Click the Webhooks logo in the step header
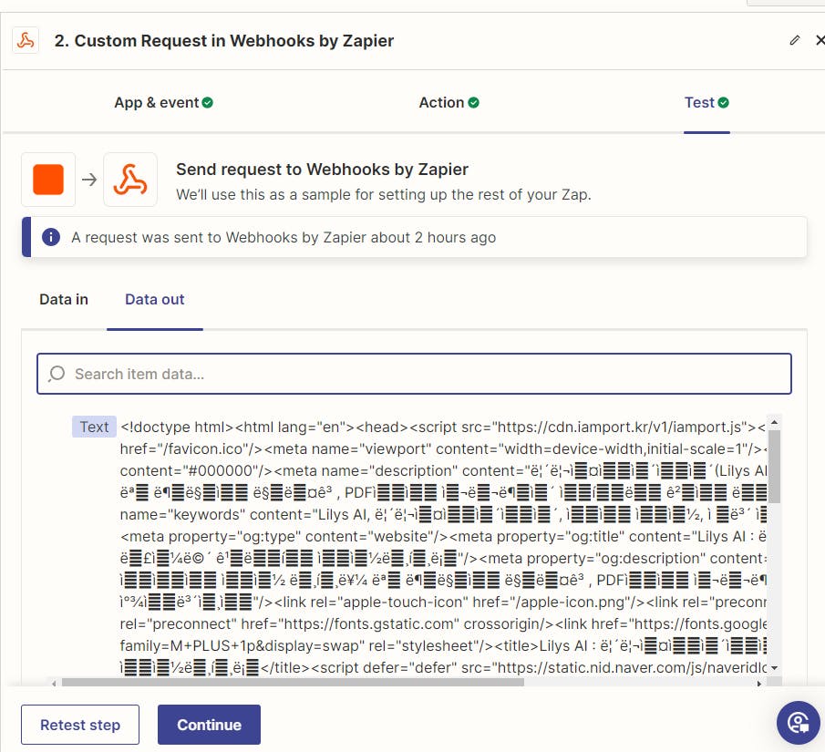 [x=26, y=41]
